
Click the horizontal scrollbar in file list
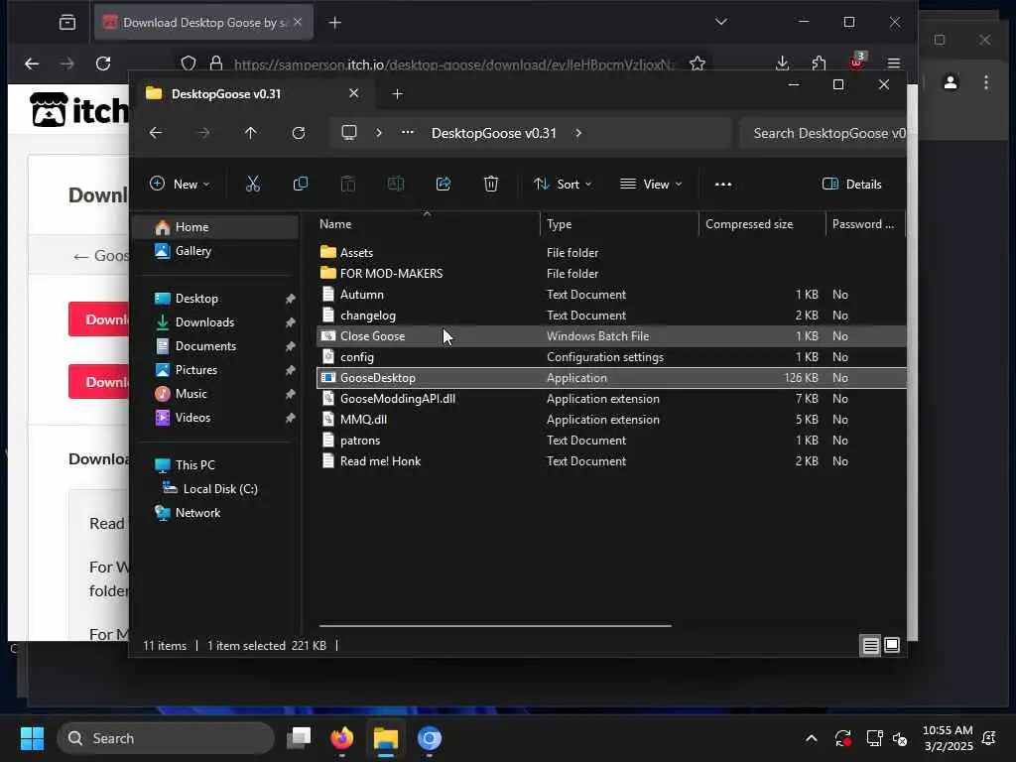pos(495,626)
